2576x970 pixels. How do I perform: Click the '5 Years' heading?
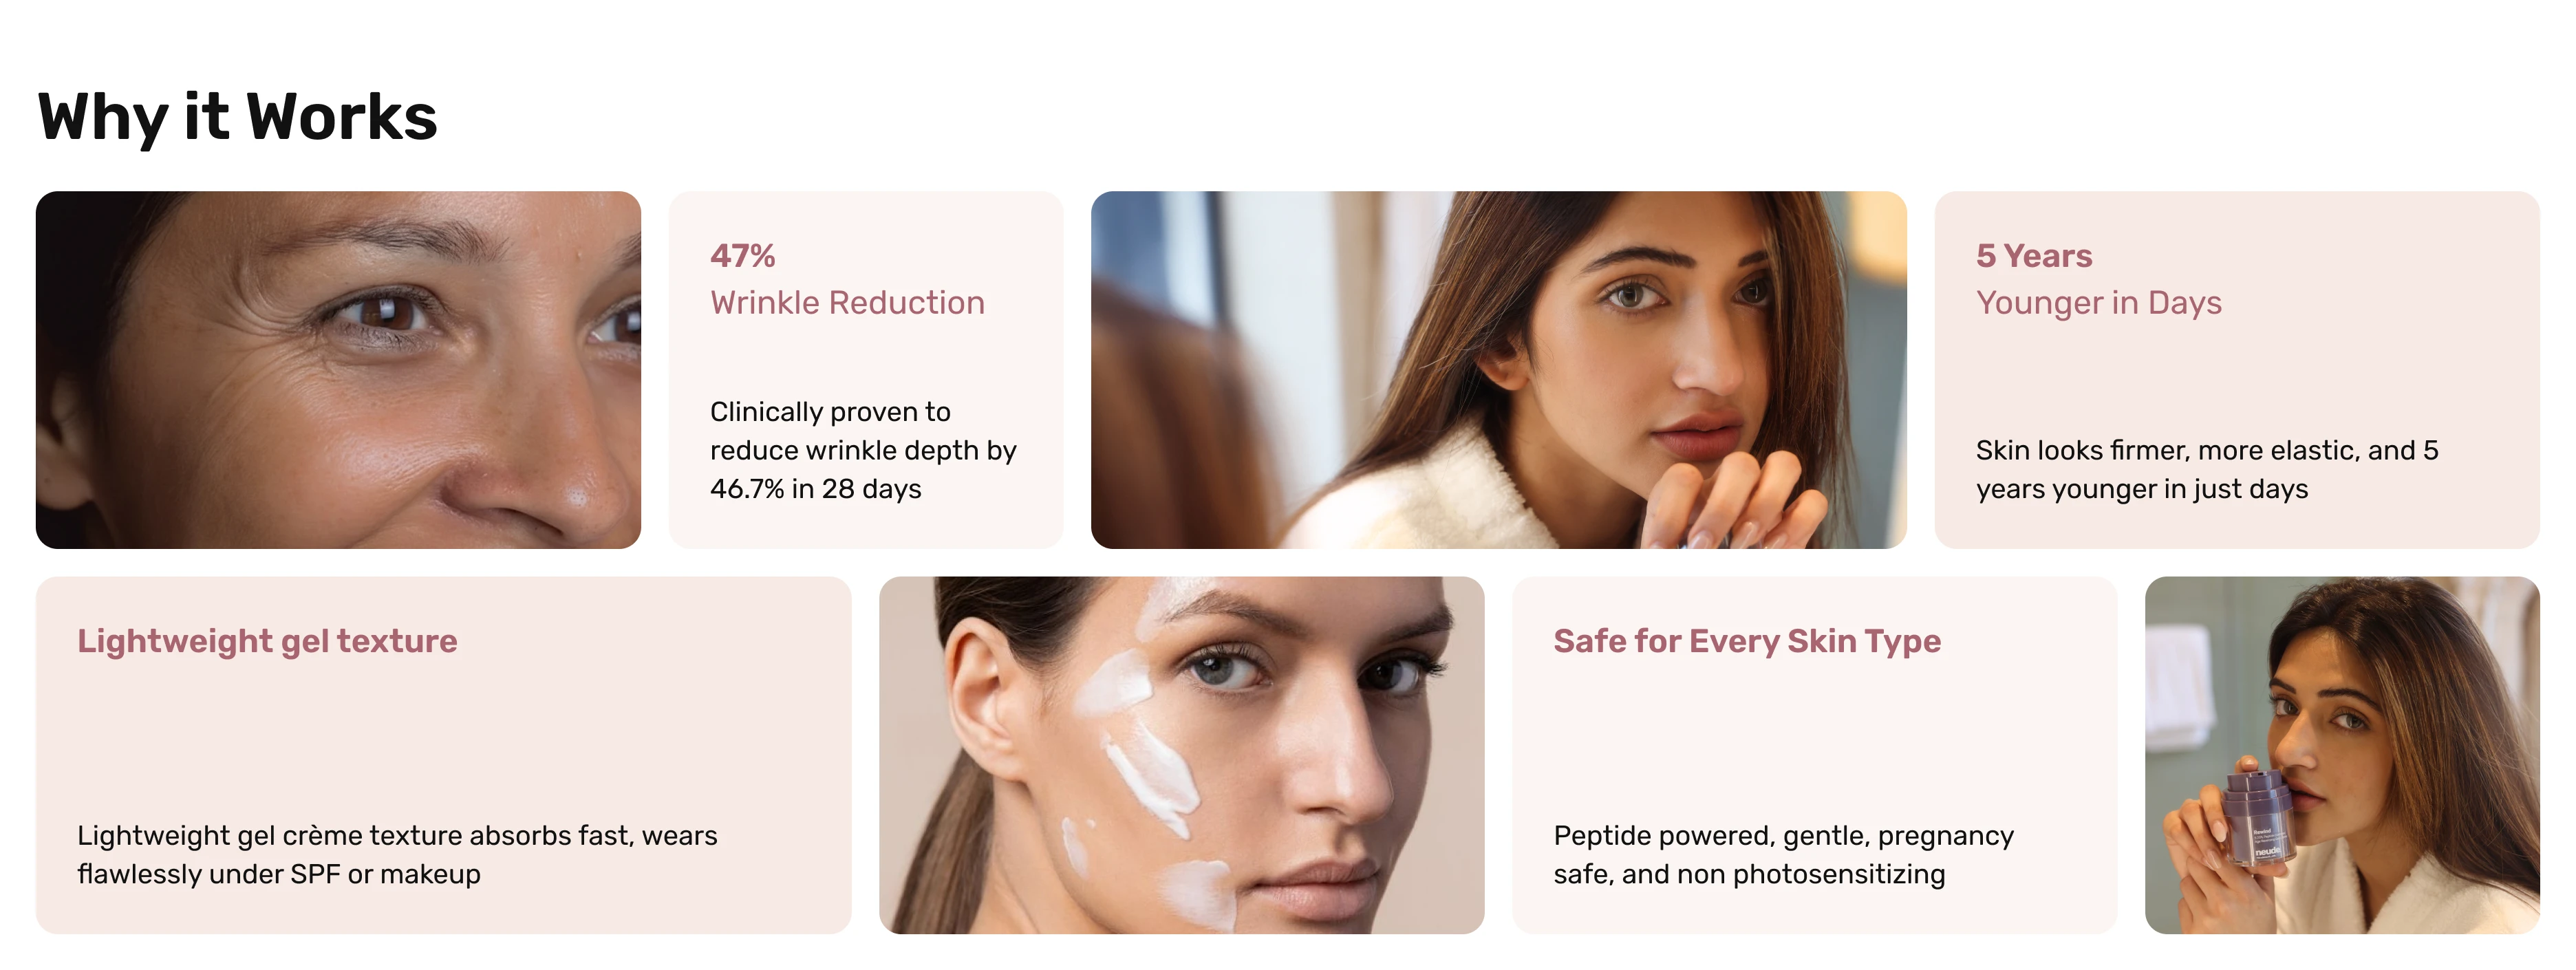2033,255
